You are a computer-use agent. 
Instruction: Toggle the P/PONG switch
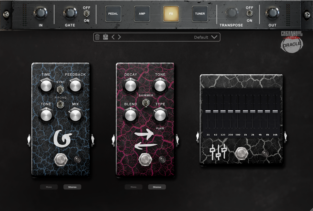tap(60, 104)
